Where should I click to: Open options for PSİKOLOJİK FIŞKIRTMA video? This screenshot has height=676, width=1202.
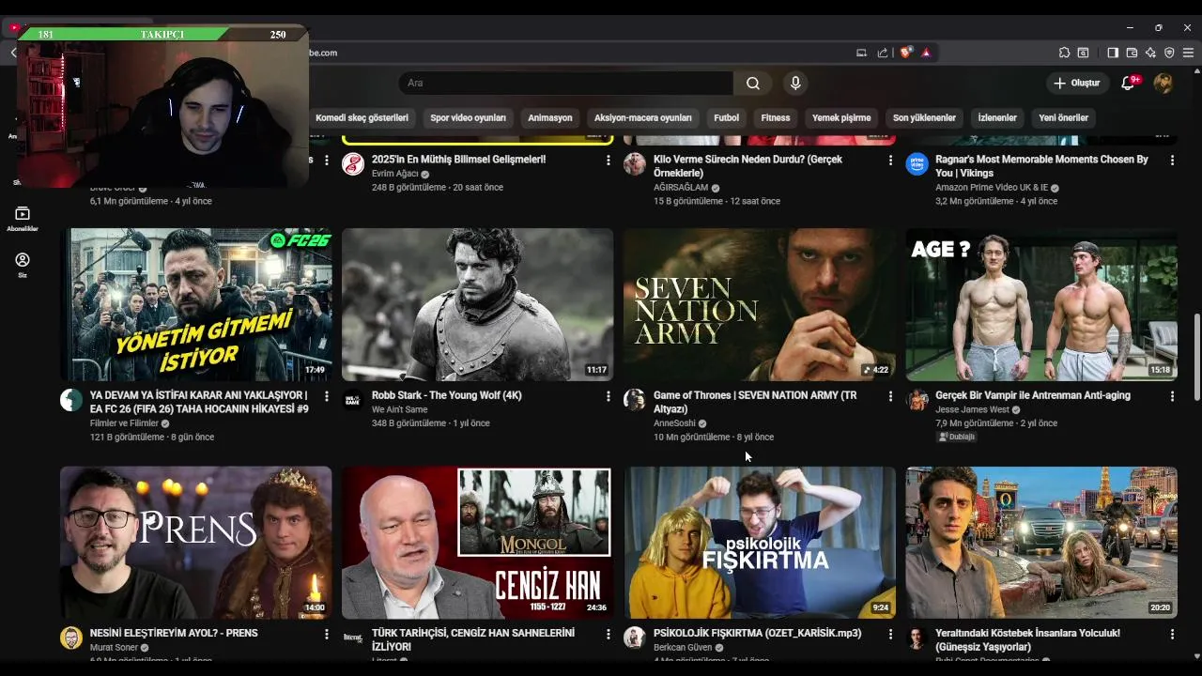coord(890,634)
